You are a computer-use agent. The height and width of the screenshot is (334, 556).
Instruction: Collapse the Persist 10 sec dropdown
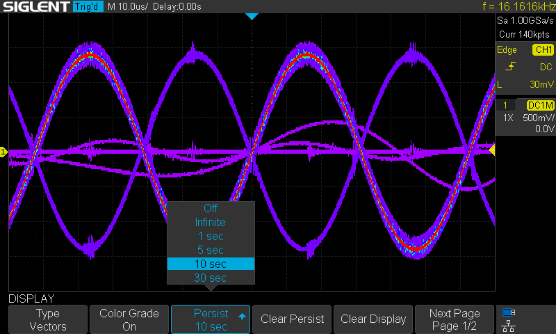coord(211,319)
